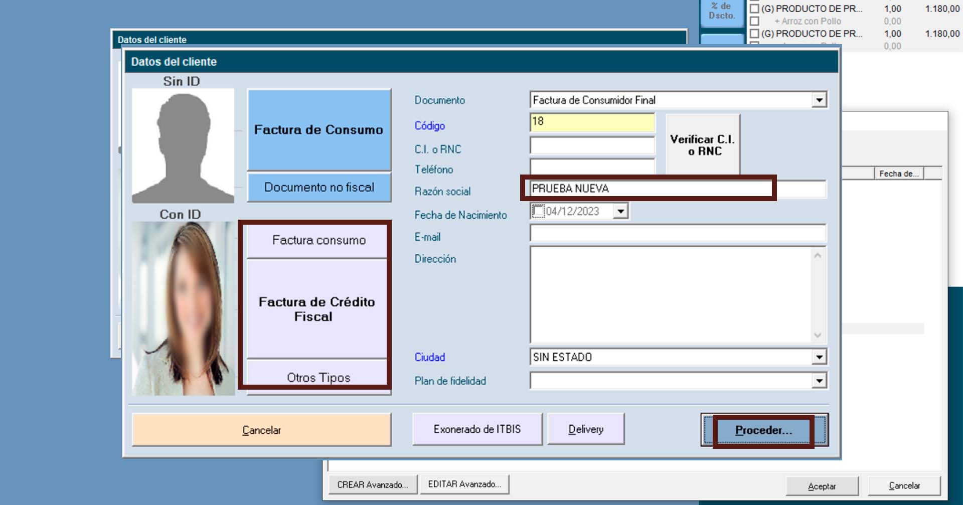The width and height of the screenshot is (963, 505).
Task: Enable the Fecha de Nacimiento checkbox
Action: 538,211
